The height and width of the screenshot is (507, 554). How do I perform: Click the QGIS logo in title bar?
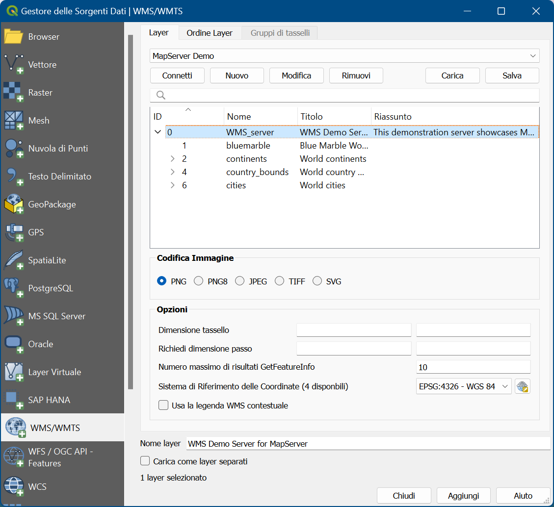click(12, 11)
